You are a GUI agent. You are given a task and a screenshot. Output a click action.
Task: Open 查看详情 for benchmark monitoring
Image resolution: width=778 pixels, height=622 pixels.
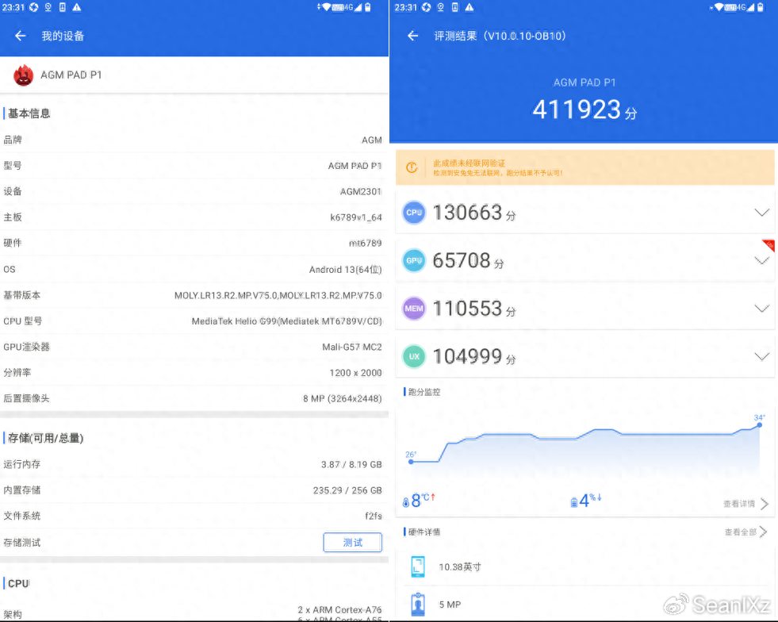point(745,504)
